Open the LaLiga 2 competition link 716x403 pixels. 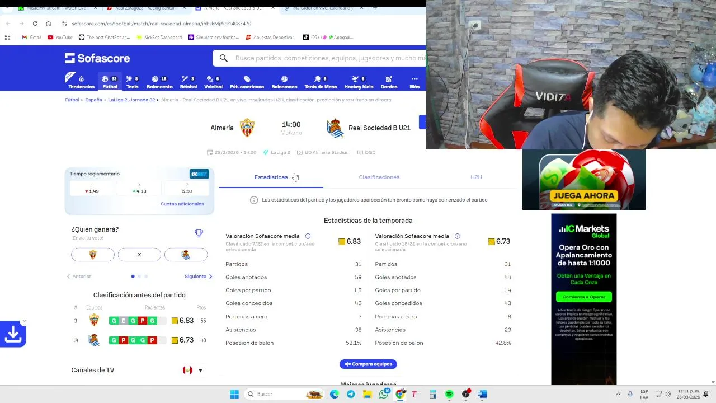(277, 152)
